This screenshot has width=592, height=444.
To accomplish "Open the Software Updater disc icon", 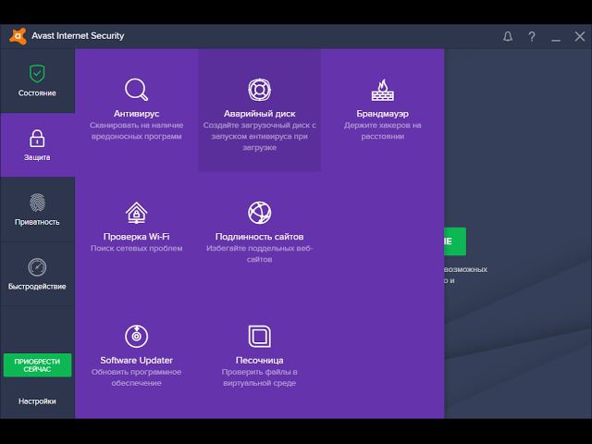I will [x=136, y=336].
